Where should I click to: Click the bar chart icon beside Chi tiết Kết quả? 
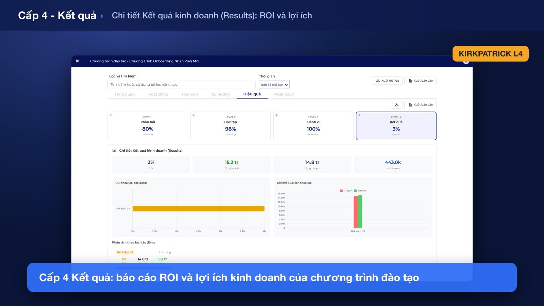(x=115, y=151)
